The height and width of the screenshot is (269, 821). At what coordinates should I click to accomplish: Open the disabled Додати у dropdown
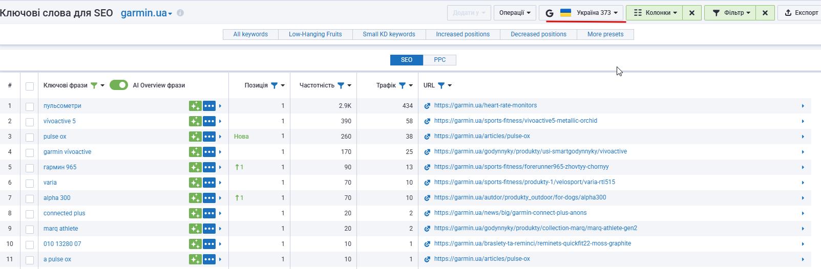click(x=469, y=13)
